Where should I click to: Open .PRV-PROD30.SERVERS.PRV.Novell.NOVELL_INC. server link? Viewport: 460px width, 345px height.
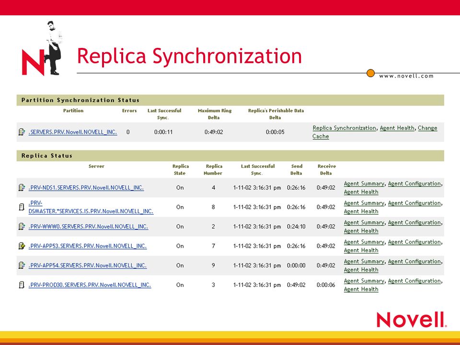[x=90, y=285]
